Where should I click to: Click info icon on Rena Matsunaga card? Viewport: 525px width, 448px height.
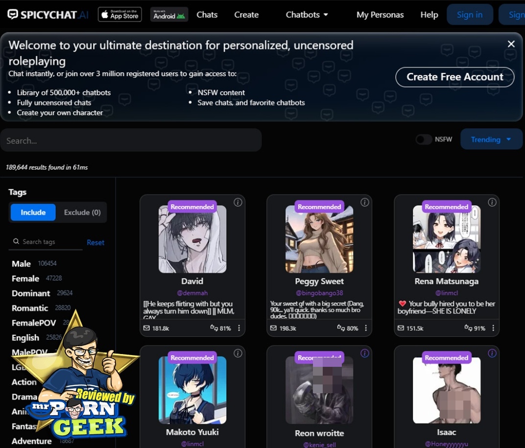pyautogui.click(x=492, y=202)
